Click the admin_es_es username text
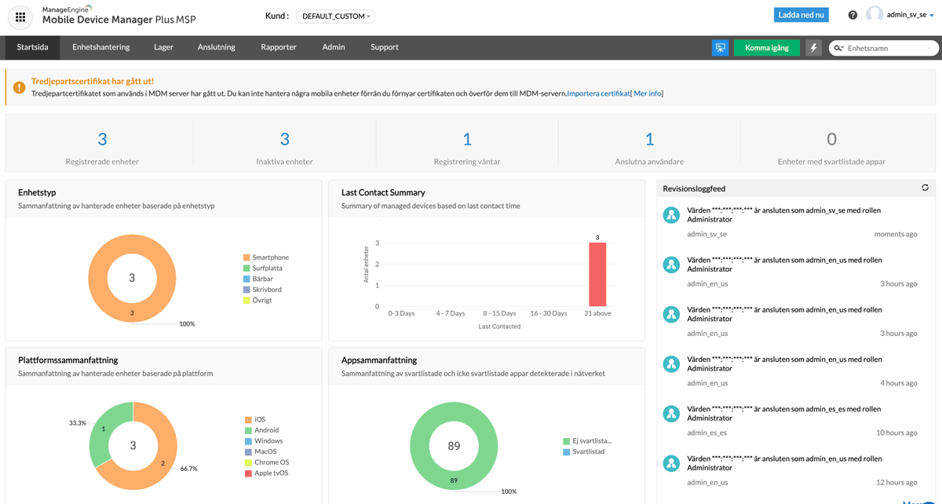 (706, 433)
